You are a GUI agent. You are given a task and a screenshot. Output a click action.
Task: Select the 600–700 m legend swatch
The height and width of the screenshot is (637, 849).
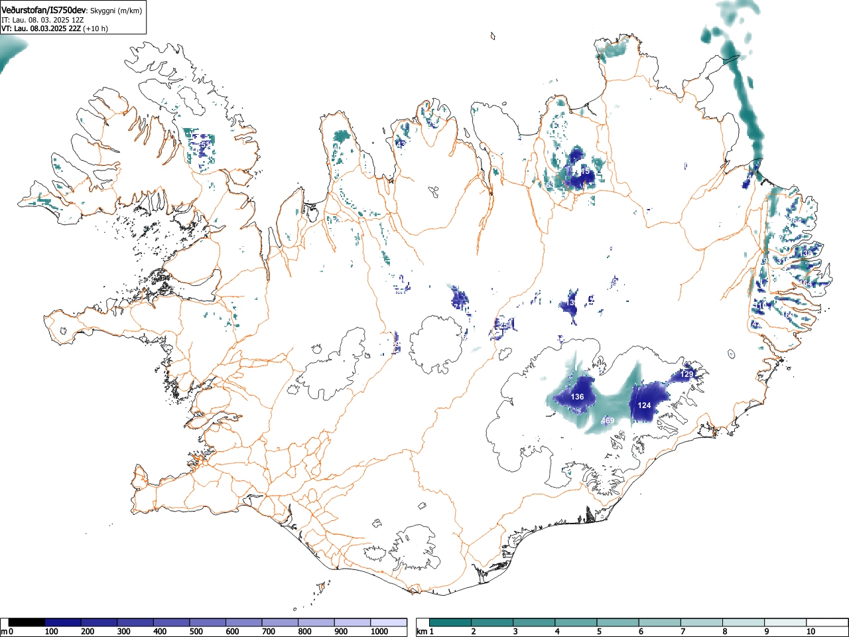tap(244, 622)
